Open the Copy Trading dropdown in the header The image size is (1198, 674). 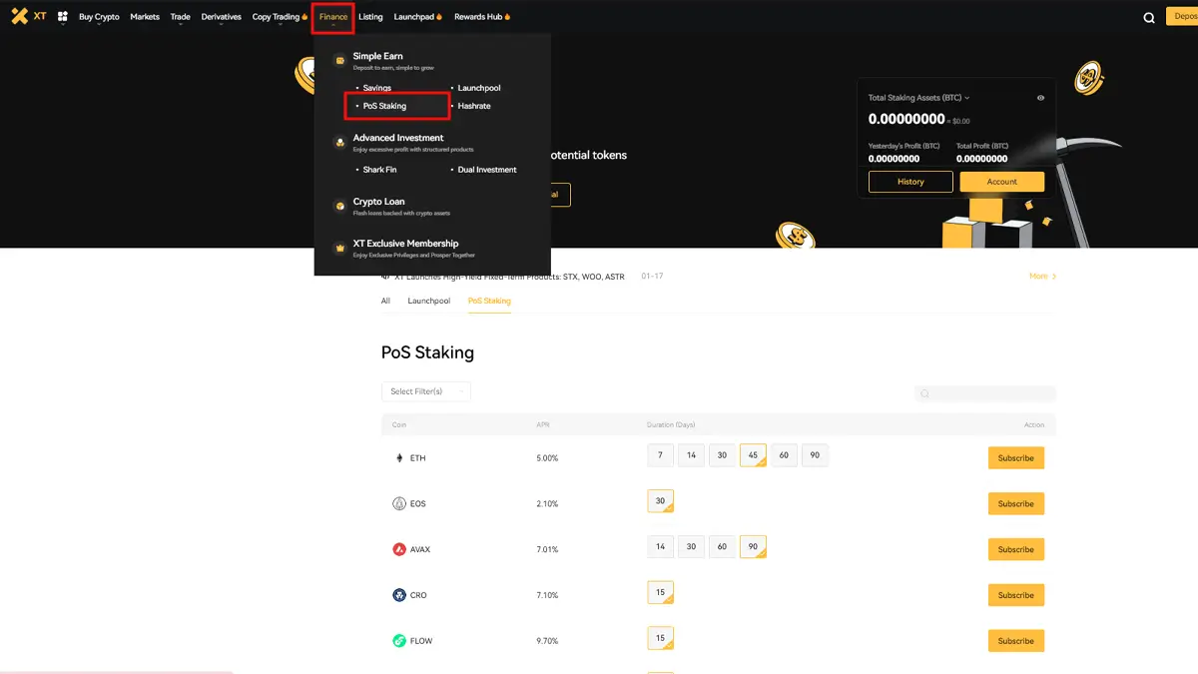point(280,17)
